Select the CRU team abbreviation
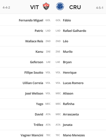 point(75,7)
